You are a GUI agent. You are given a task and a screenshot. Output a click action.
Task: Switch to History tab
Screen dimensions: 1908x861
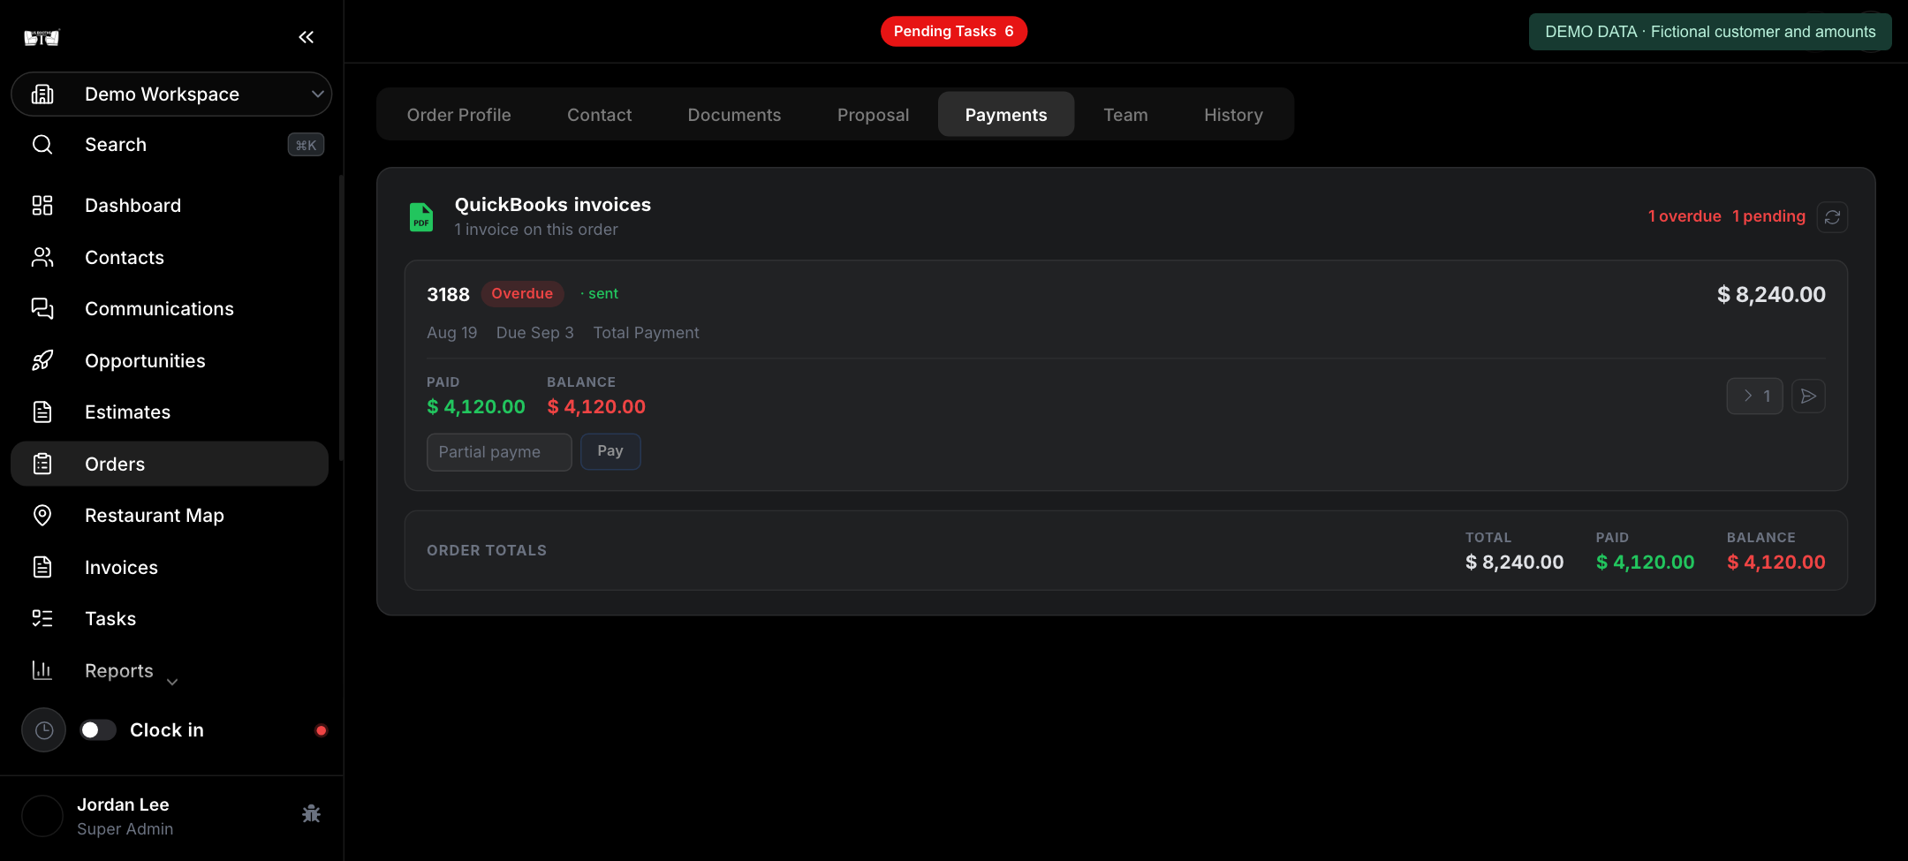click(x=1234, y=115)
